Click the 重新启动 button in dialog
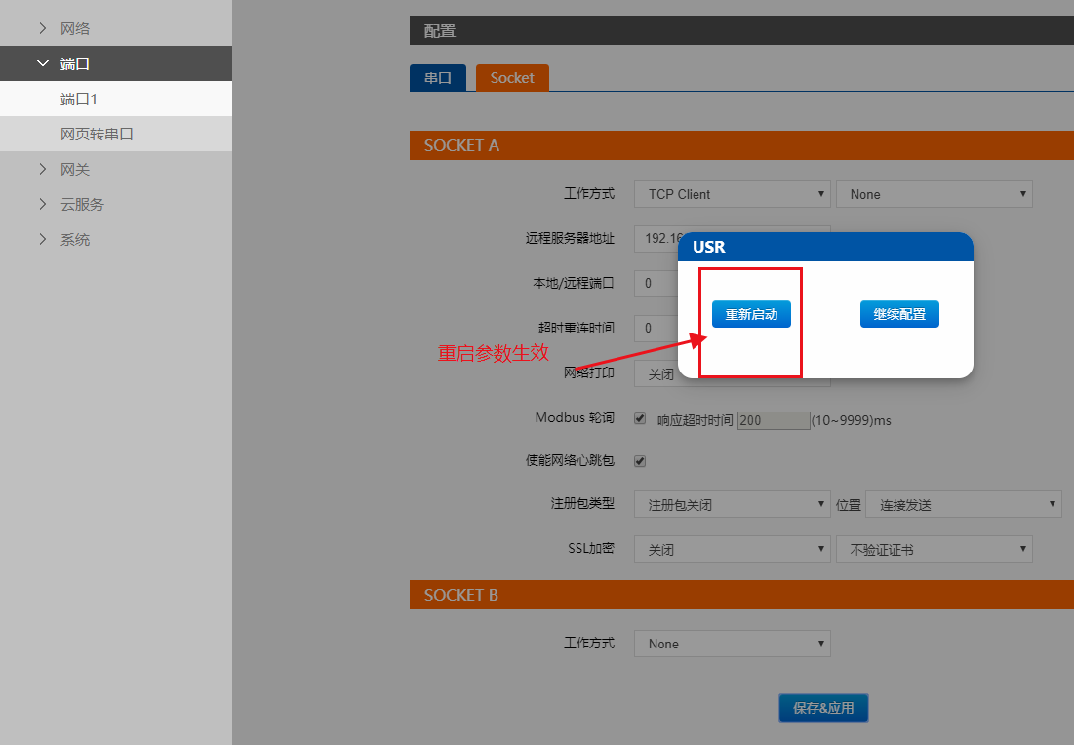The image size is (1074, 745). pyautogui.click(x=751, y=315)
